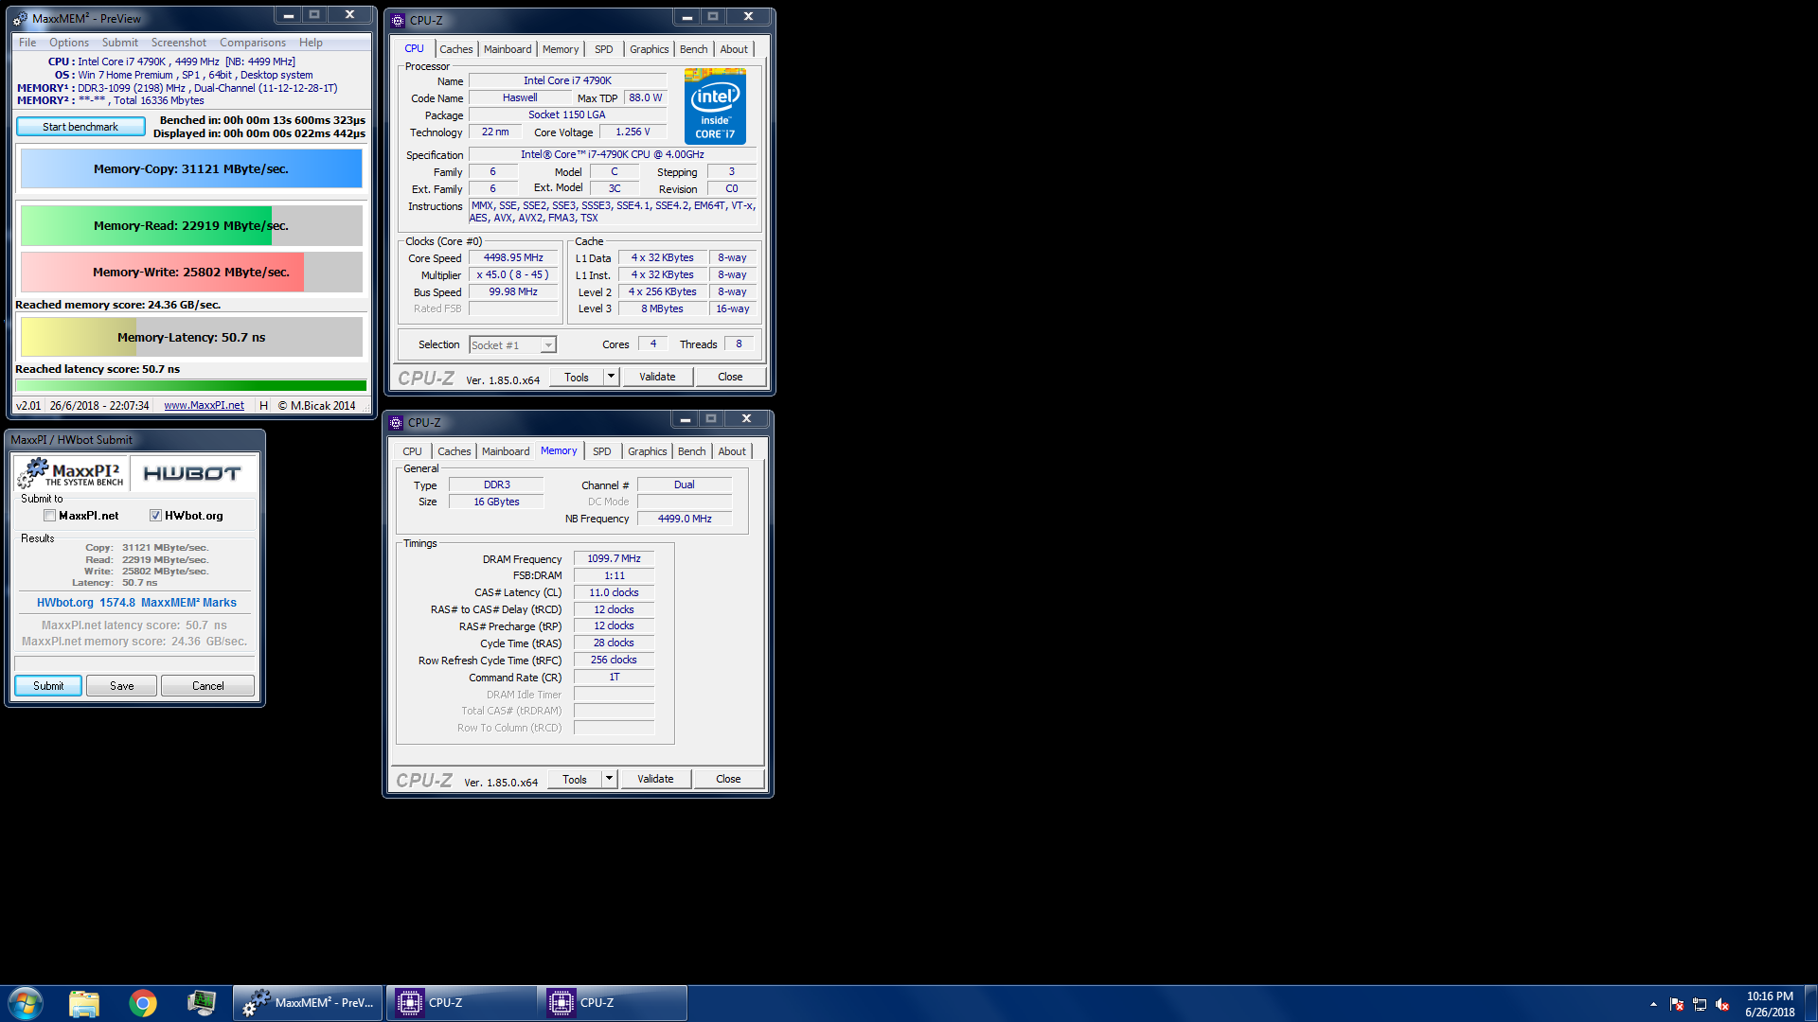
Task: Click the top CPU-Z window title icon
Action: (x=398, y=20)
